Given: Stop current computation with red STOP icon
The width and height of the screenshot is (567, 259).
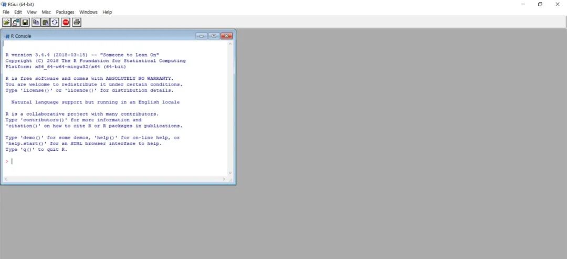Looking at the screenshot, I should (66, 23).
